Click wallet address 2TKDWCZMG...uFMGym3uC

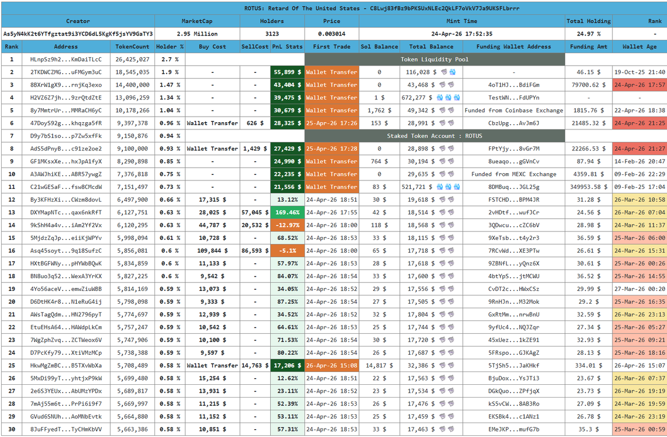[x=66, y=72]
